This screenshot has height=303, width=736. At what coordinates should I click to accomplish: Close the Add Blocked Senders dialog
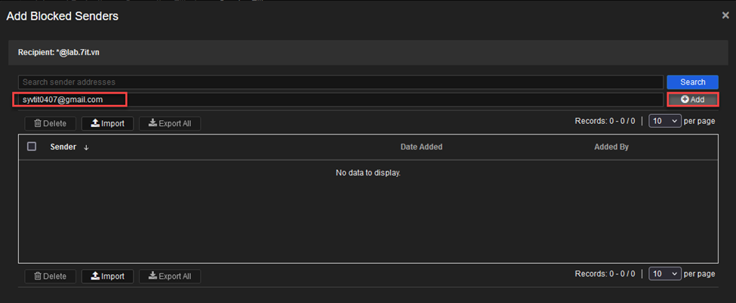[725, 16]
